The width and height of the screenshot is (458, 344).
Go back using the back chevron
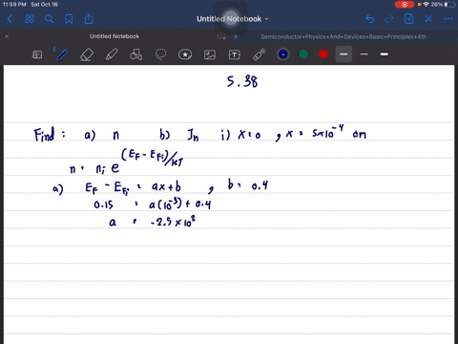coord(10,19)
